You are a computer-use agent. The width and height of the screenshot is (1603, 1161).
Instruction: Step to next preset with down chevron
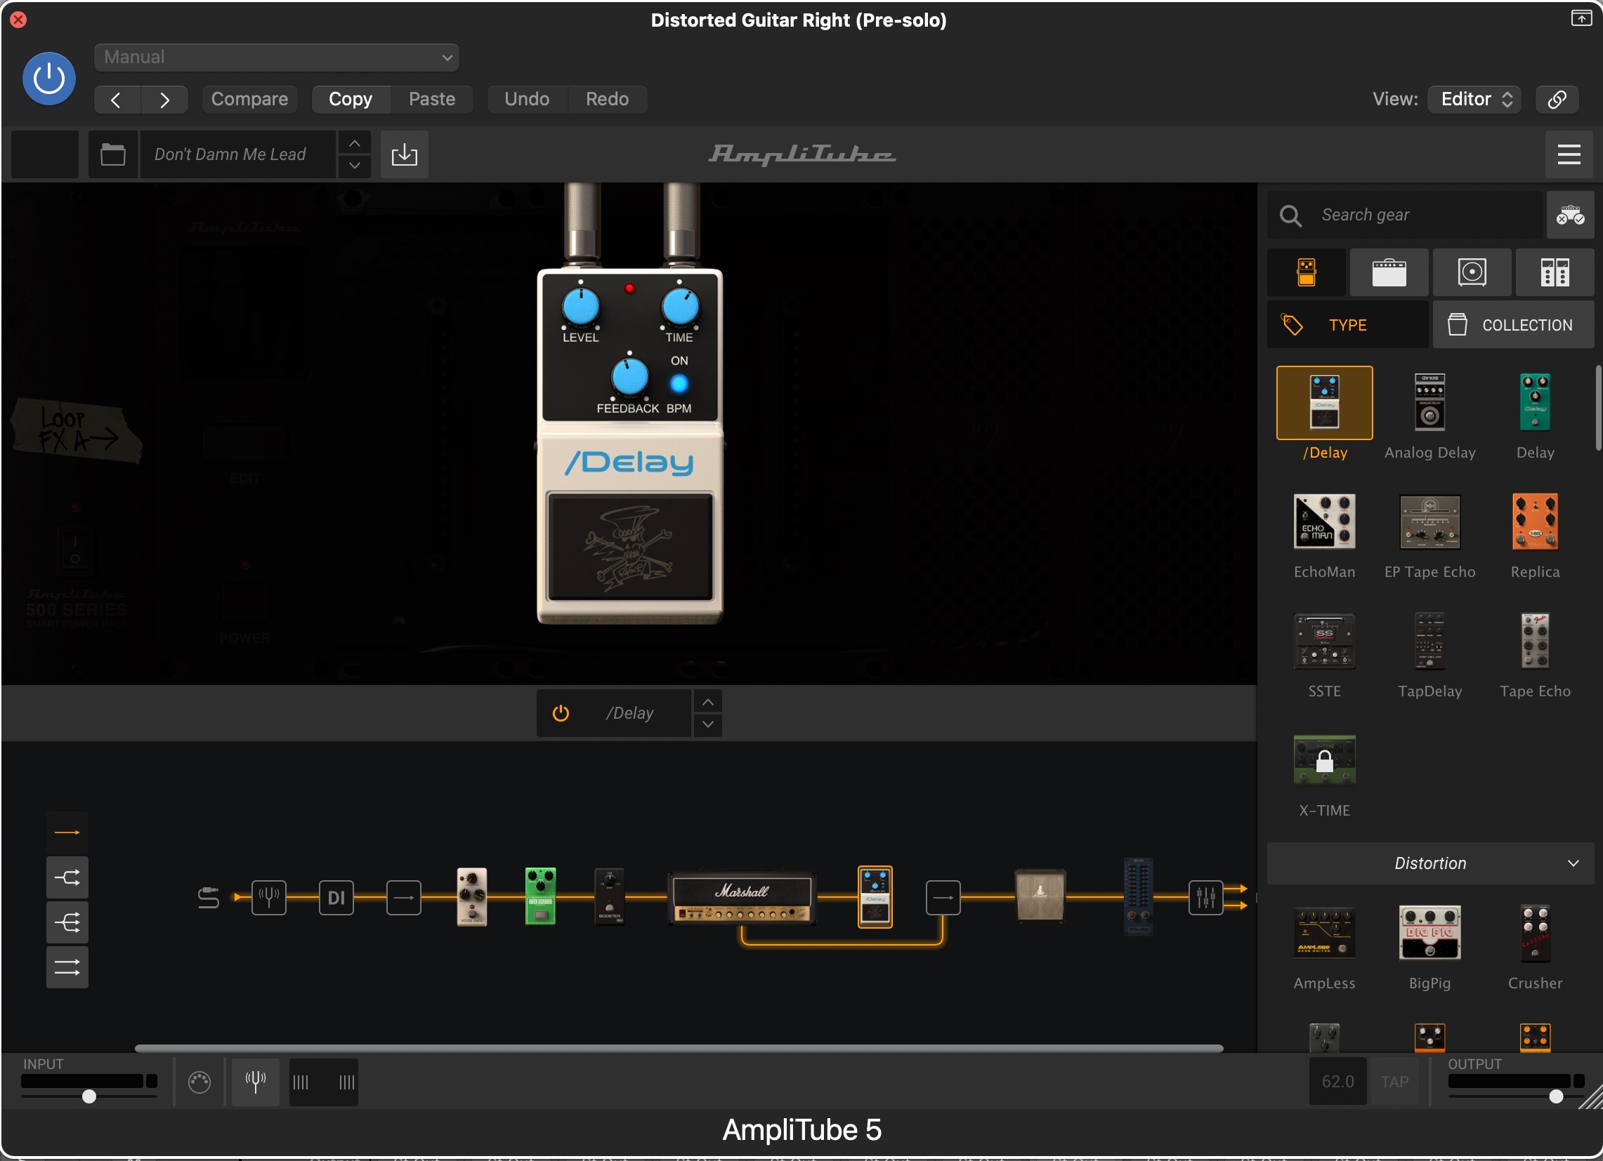coord(355,166)
